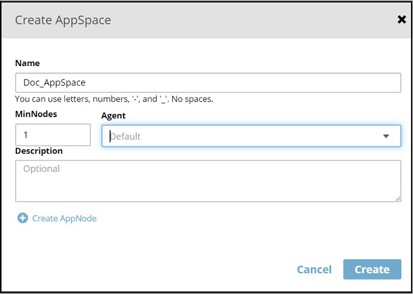Click the Agent label above dropdown
This screenshot has height=294, width=413.
pos(113,116)
